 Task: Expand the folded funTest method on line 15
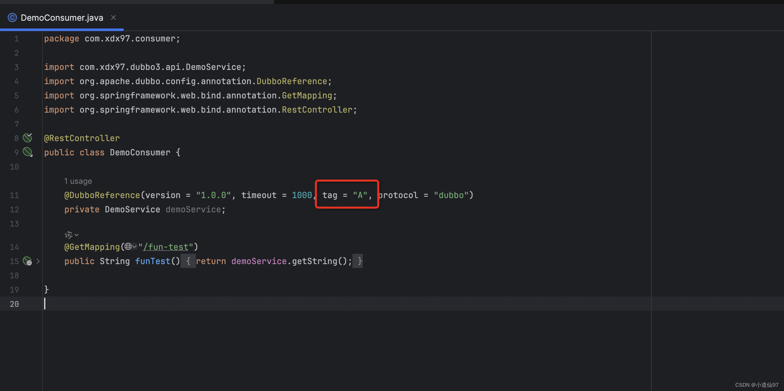coord(38,261)
